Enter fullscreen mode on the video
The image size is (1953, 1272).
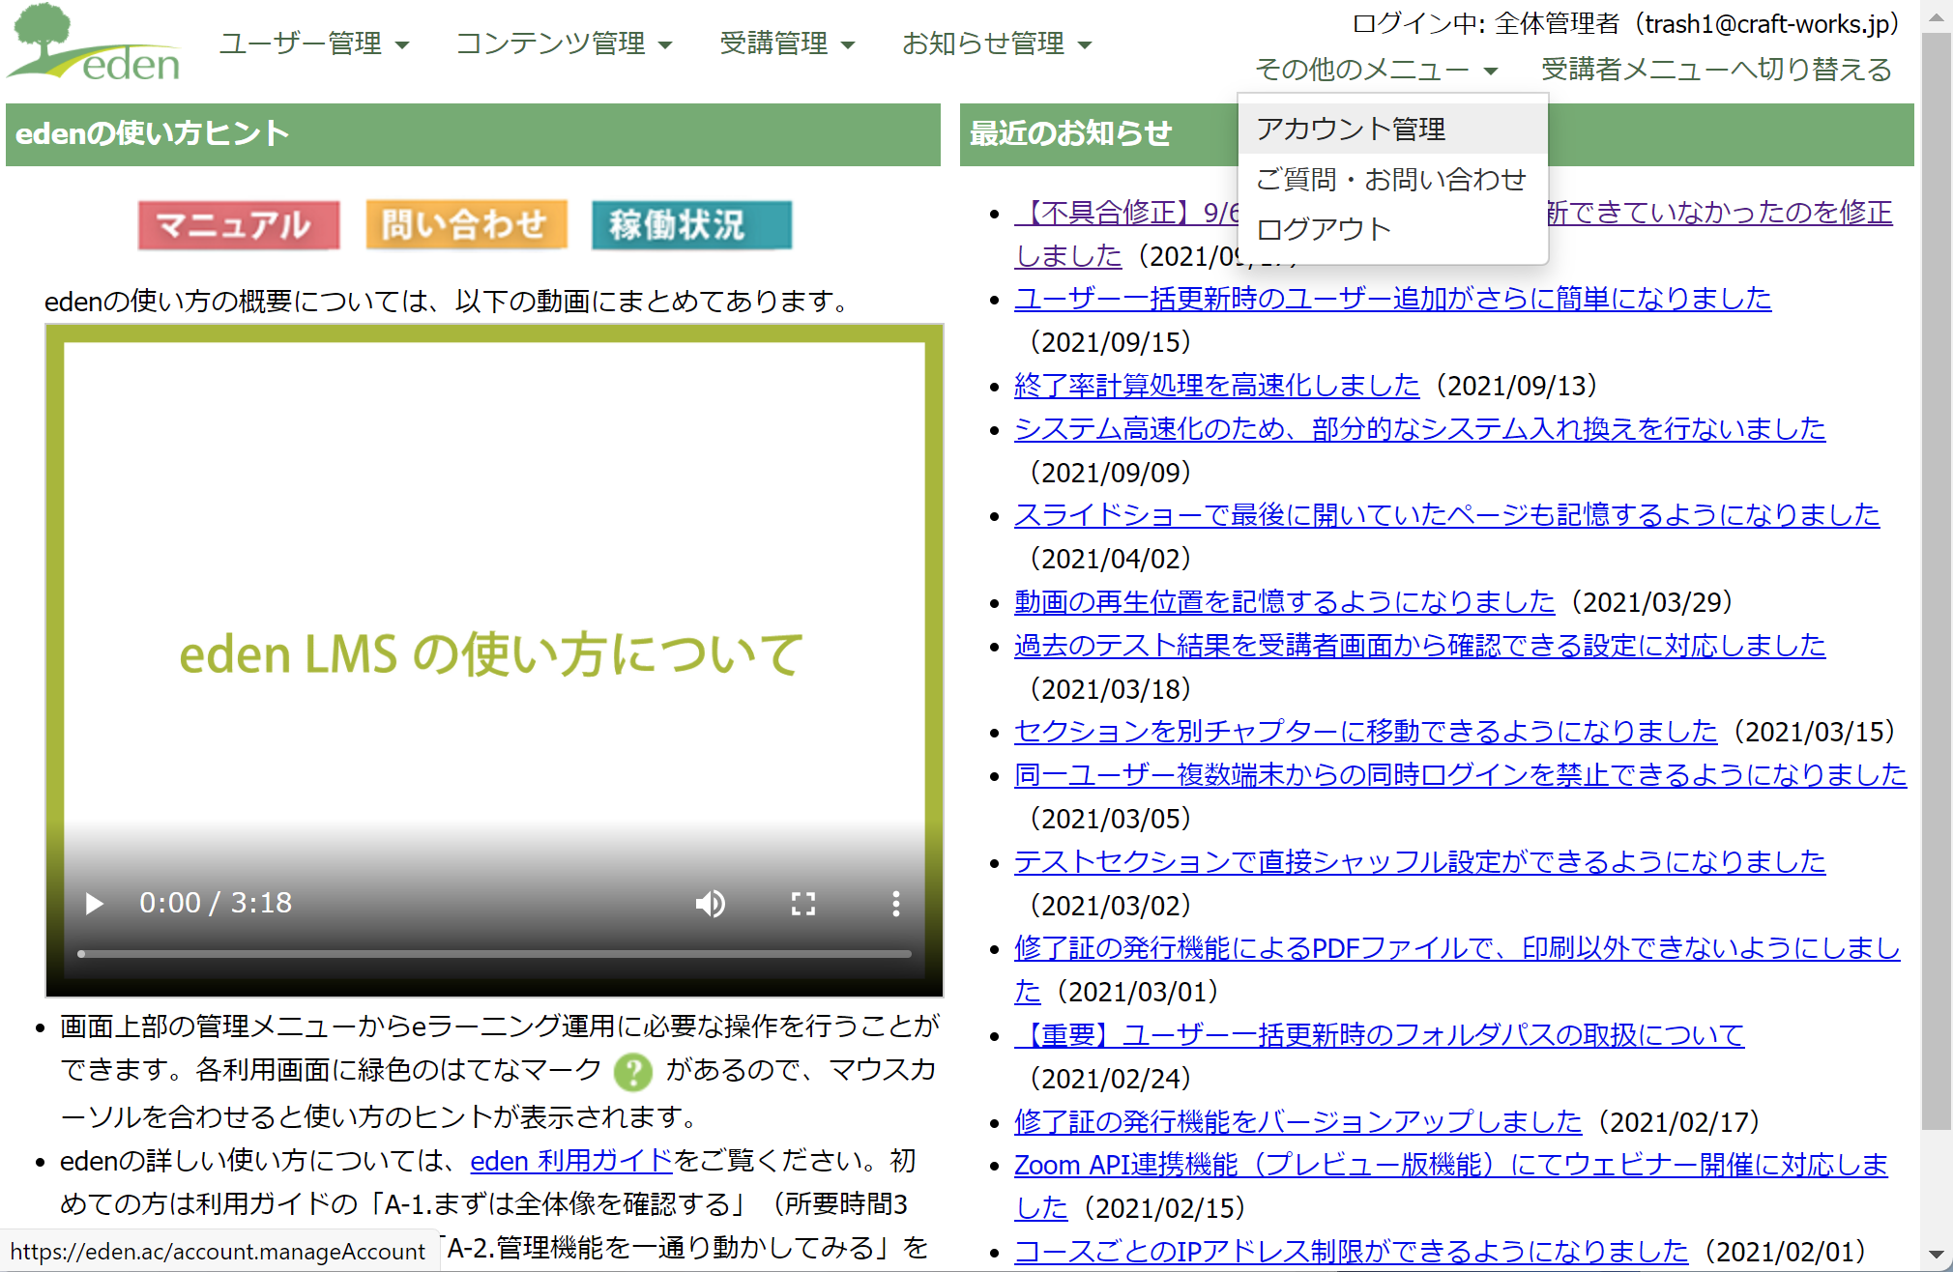coord(803,904)
